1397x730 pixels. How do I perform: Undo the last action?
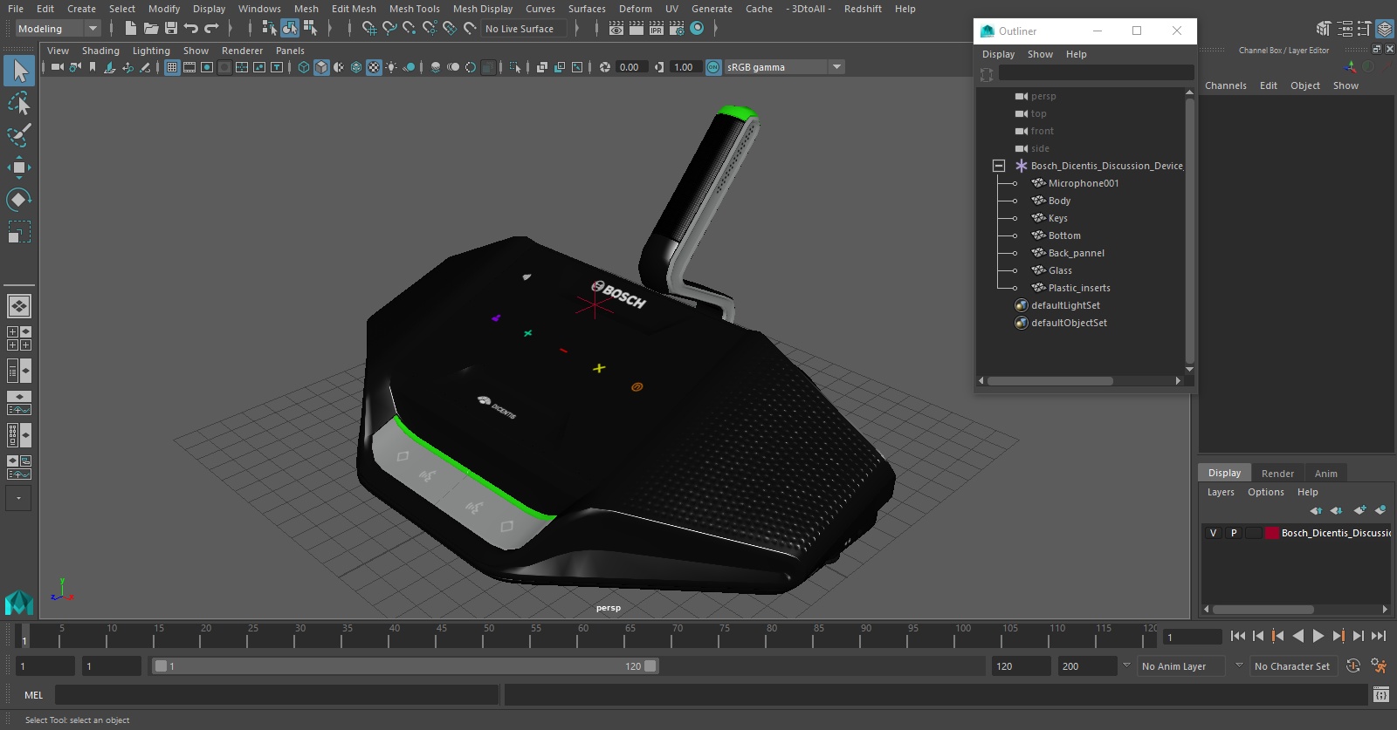click(x=191, y=29)
